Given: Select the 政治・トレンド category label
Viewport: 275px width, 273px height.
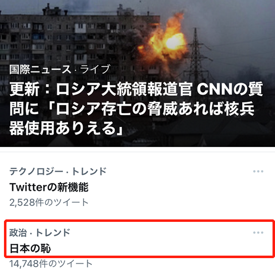Looking at the screenshot, I should point(40,233).
